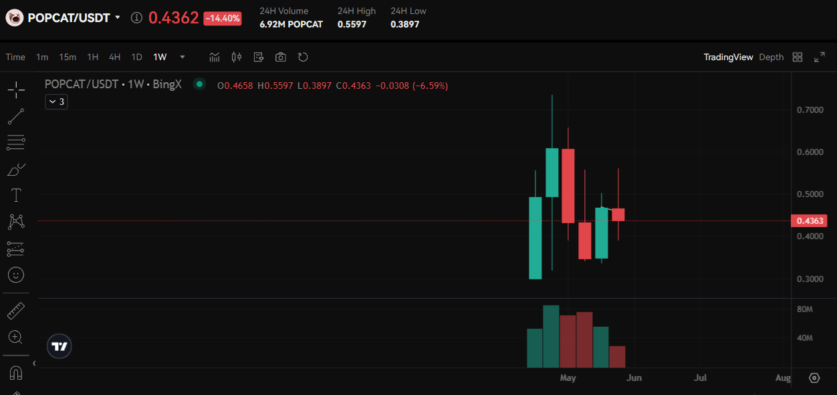Click the 80M volume axis label
The height and width of the screenshot is (395, 837).
pyautogui.click(x=805, y=309)
